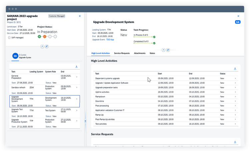Open General Preparation row arrow
The image size is (250, 152).
[x=77, y=77]
